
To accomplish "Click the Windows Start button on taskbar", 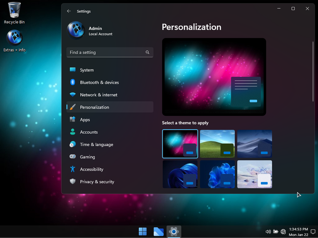I will (142, 231).
